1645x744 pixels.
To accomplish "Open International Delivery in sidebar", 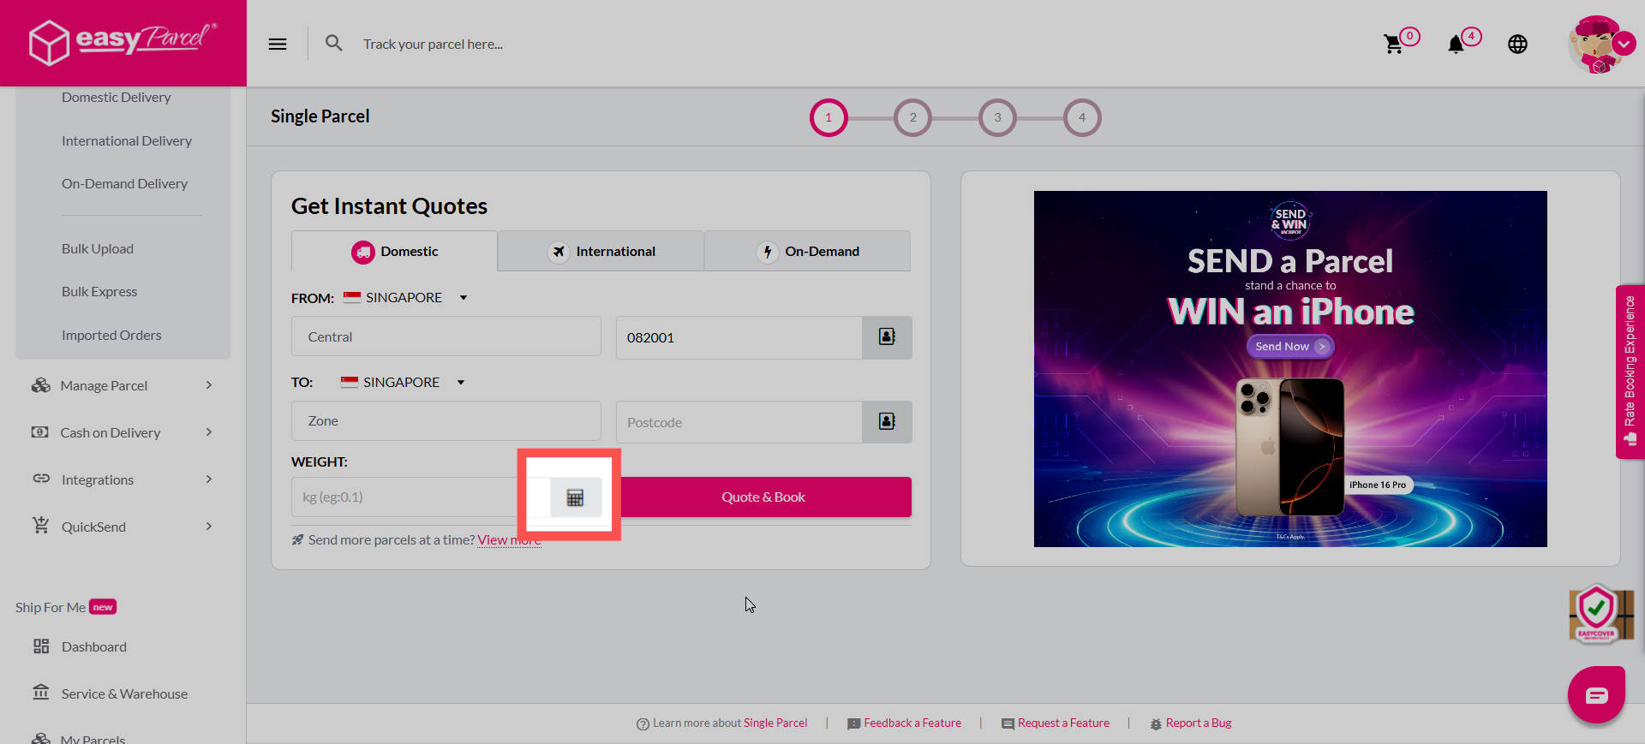I will tap(127, 141).
